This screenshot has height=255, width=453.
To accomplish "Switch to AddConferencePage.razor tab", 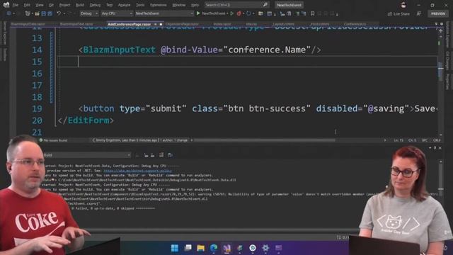I will point(129,24).
